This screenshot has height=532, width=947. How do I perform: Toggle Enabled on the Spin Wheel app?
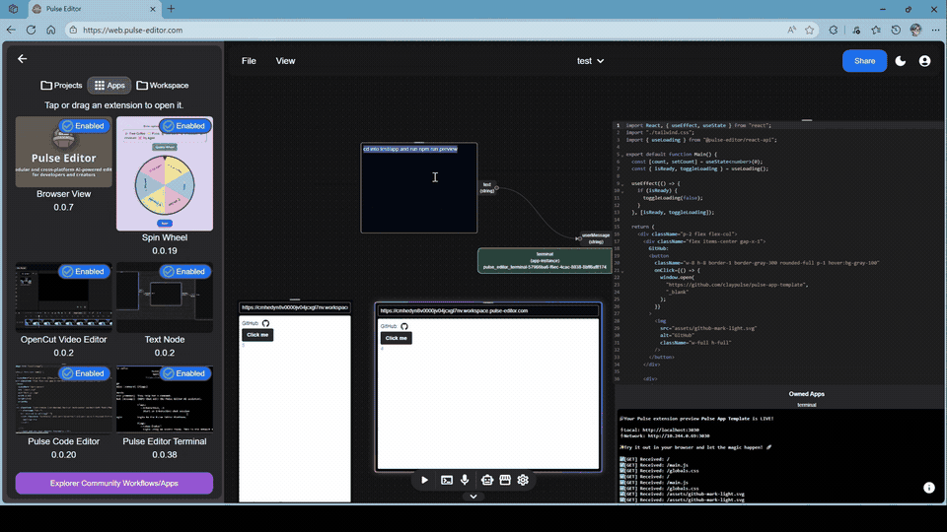pos(184,126)
